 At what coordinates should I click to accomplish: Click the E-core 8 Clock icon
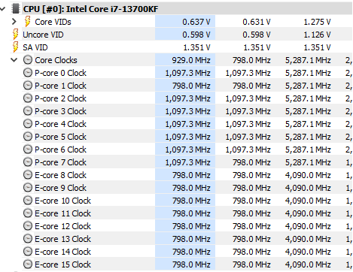click(x=28, y=175)
